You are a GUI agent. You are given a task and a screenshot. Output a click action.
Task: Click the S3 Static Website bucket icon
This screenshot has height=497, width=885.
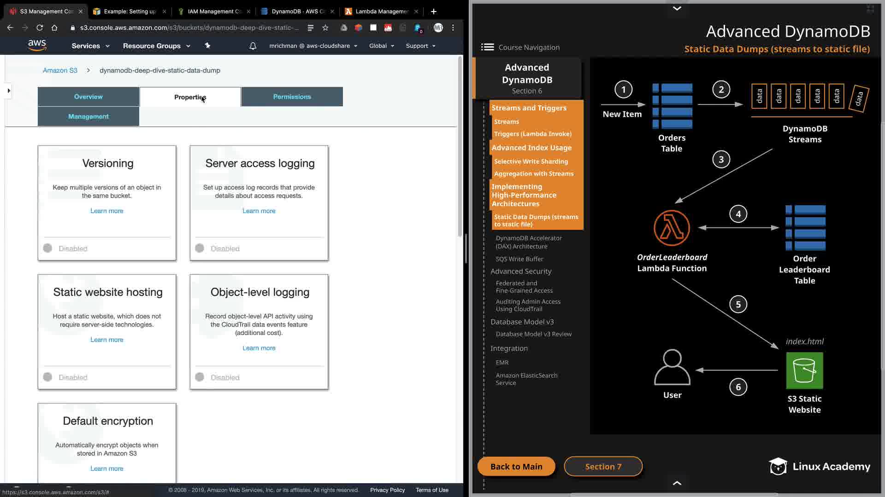point(804,370)
